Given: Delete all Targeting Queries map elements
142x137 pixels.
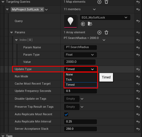Looking at the screenshot, I should (x=106, y=2).
